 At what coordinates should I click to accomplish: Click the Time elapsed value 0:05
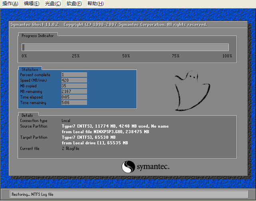74,97
